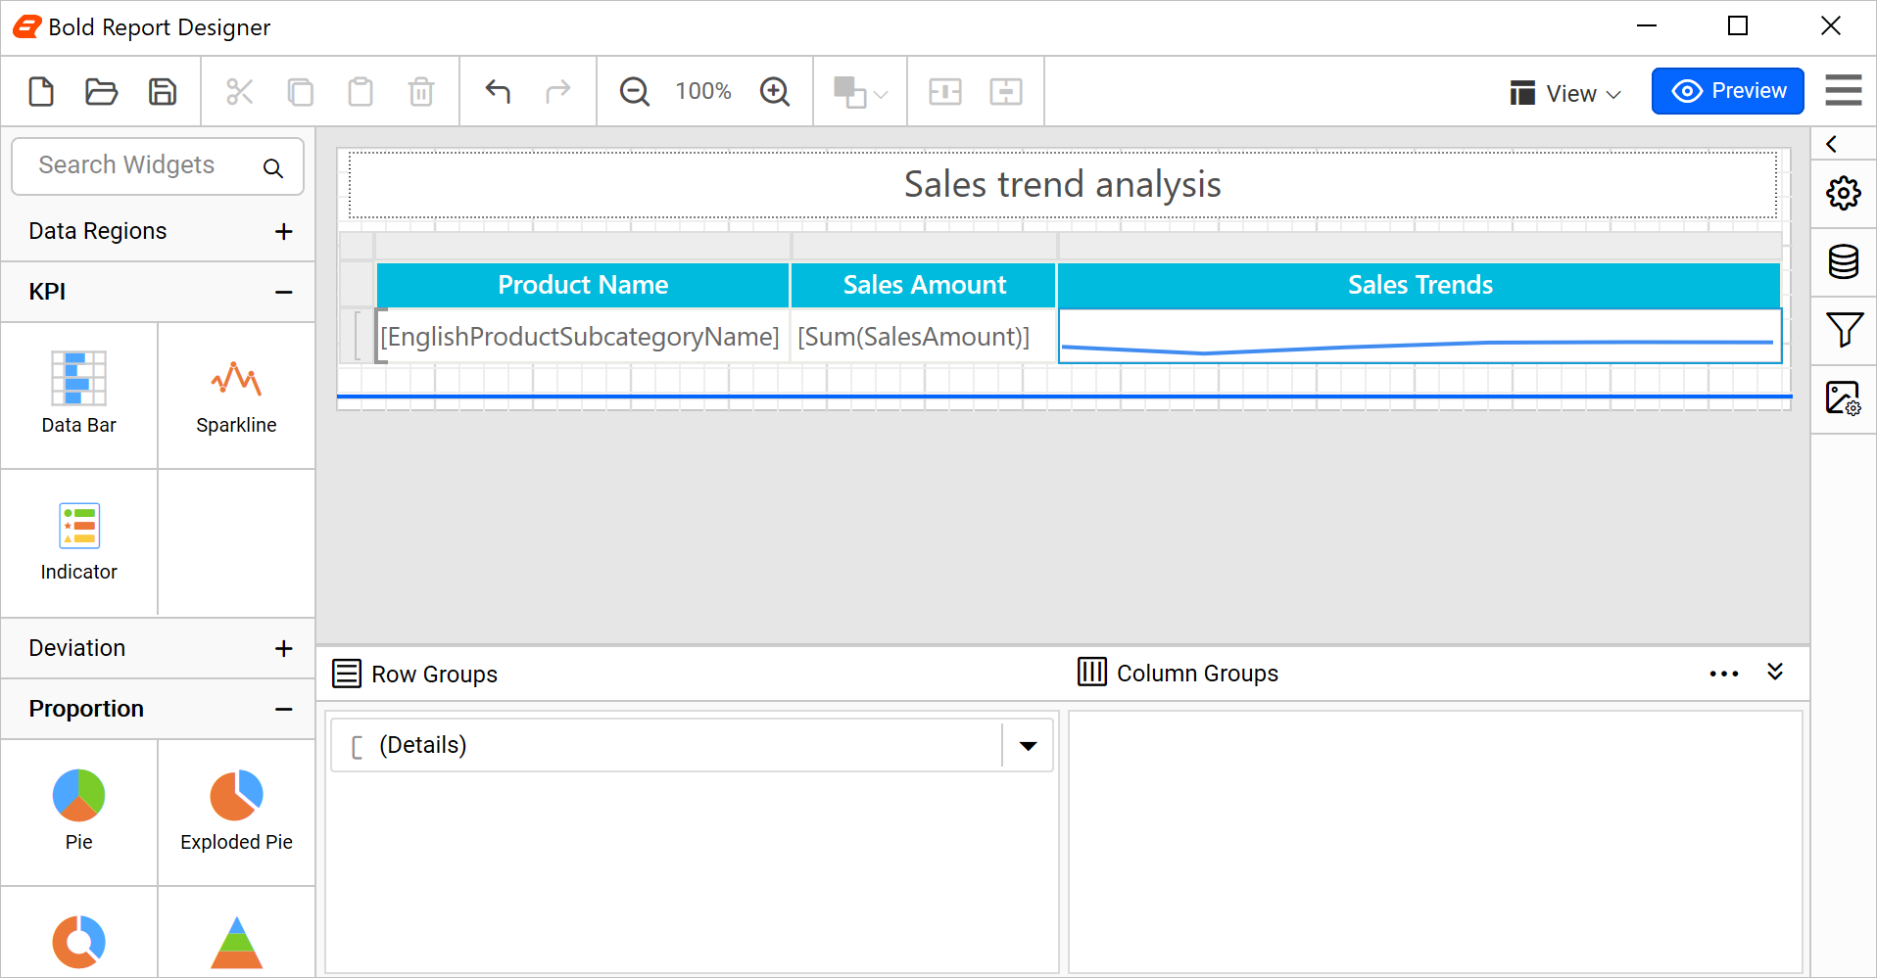The width and height of the screenshot is (1877, 978).
Task: Select the Doughnut chart widget
Action: tap(79, 942)
